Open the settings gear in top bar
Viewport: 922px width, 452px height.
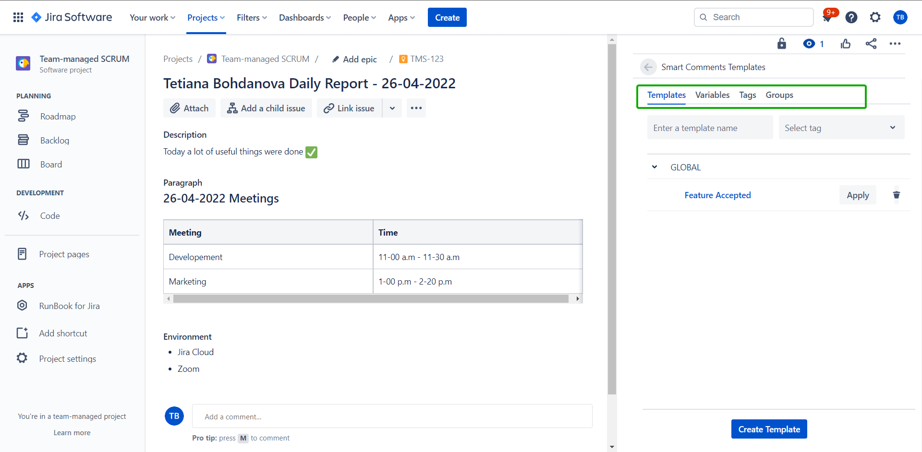point(875,18)
